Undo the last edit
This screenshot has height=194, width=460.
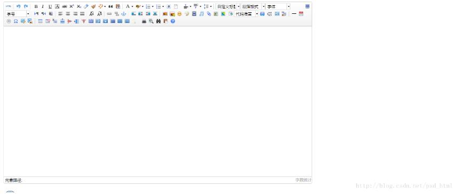coord(19,6)
